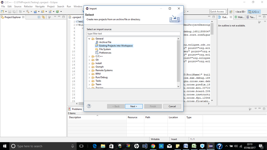This screenshot has width=267, height=150.
Task: Expand the Team import category
Action: coord(89,84)
